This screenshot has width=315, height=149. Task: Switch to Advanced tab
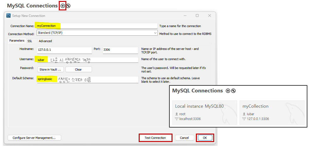click(x=45, y=41)
